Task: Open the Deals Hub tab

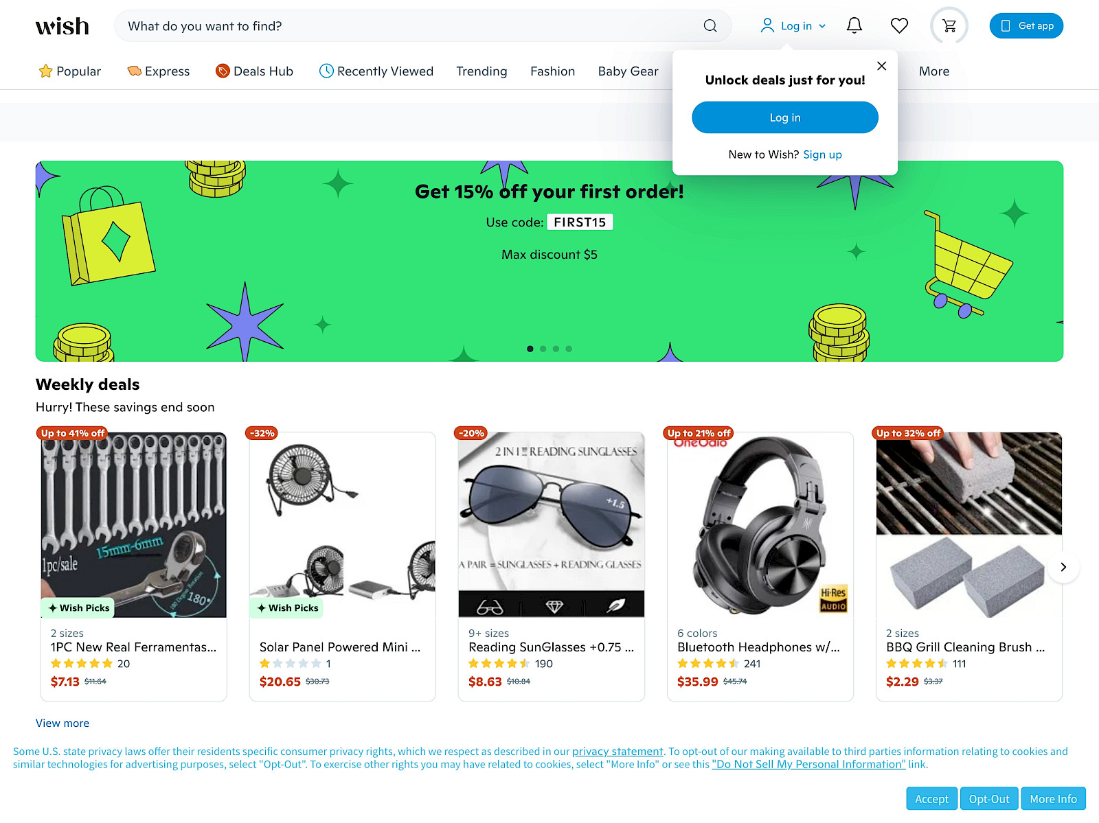Action: click(x=254, y=71)
